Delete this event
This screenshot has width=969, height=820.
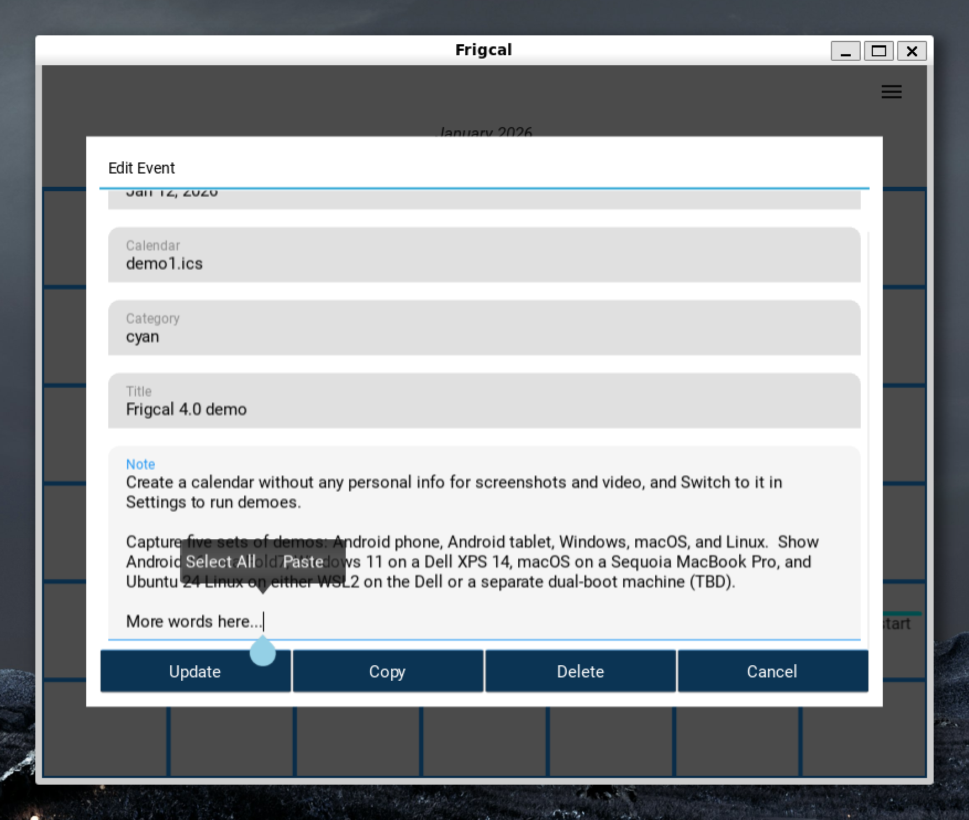(x=580, y=671)
